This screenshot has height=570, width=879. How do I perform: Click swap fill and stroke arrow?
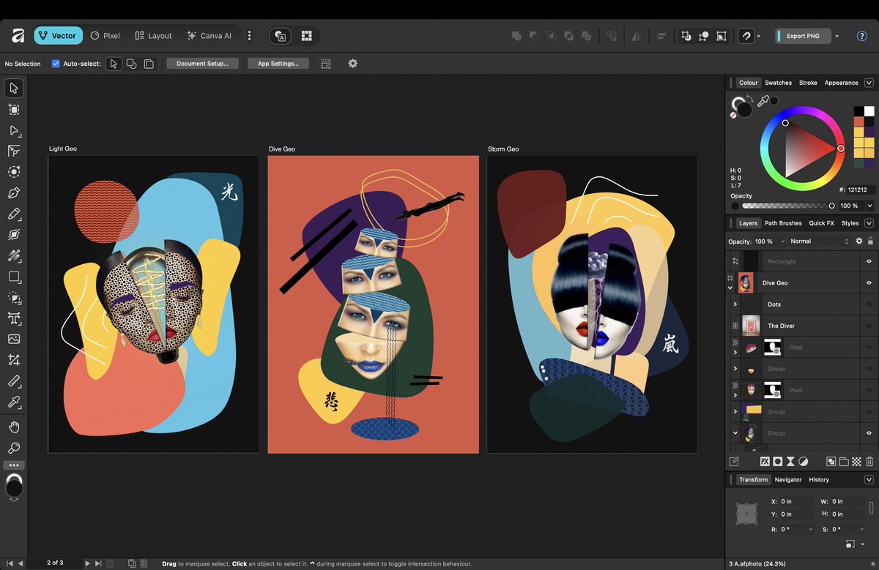point(749,99)
